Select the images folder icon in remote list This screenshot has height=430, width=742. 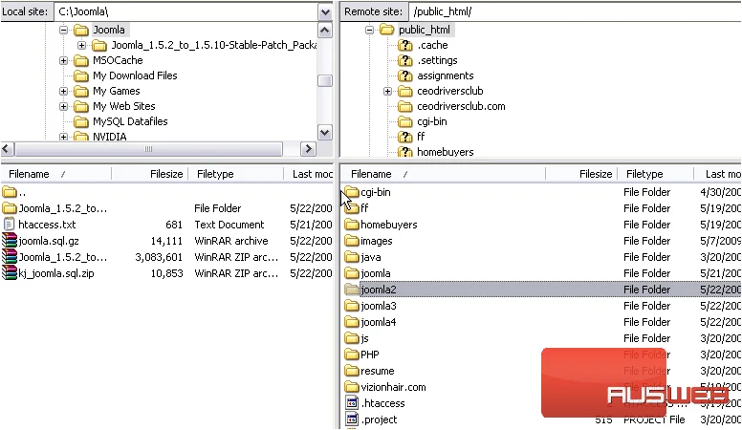(351, 241)
